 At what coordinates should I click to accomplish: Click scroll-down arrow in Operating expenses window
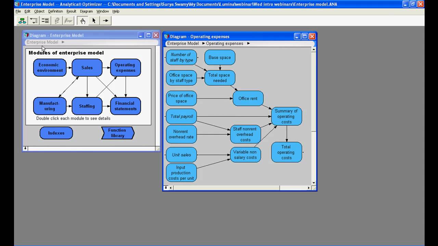tap(314, 183)
